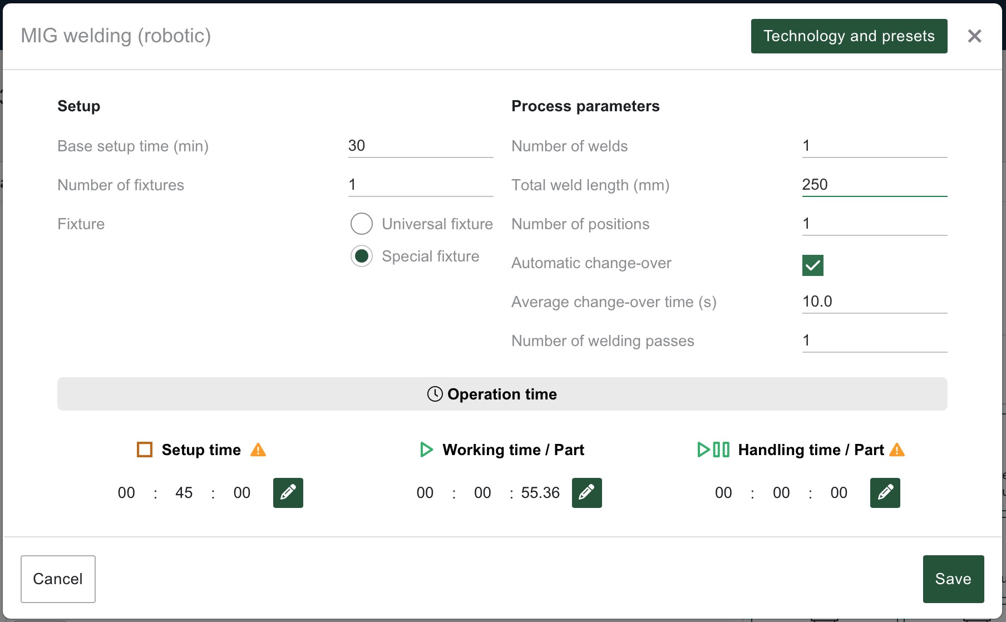Cancel the MIG welding dialog
The image size is (1006, 622).
coord(58,579)
